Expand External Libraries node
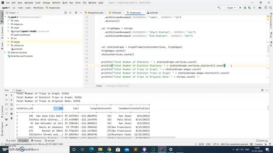The width and height of the screenshot is (273, 153). tap(5, 52)
